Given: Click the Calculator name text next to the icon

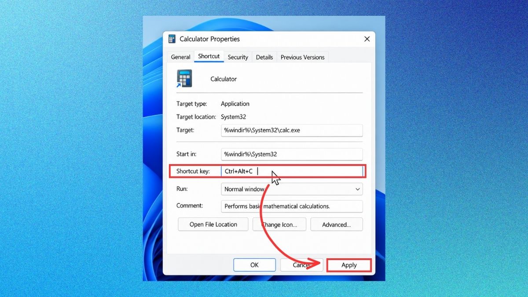Looking at the screenshot, I should (x=224, y=79).
